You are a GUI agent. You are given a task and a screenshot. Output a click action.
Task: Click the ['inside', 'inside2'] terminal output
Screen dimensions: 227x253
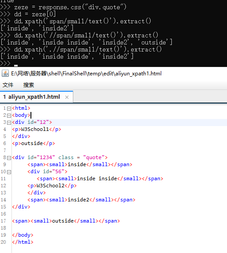click(37, 28)
